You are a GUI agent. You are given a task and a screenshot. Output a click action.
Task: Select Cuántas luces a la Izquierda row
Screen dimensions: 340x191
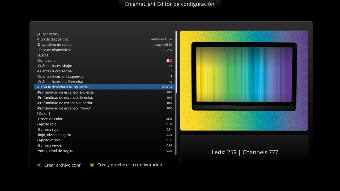[104, 76]
